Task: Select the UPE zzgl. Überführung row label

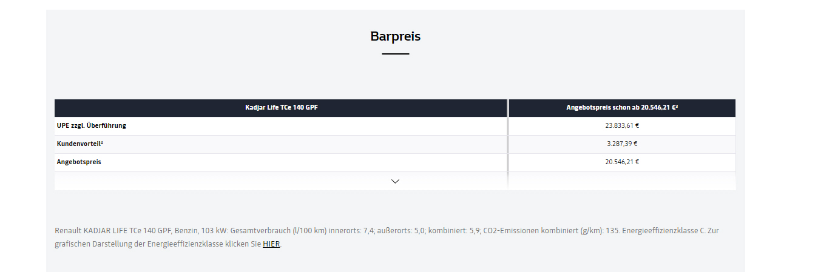Action: coord(92,125)
